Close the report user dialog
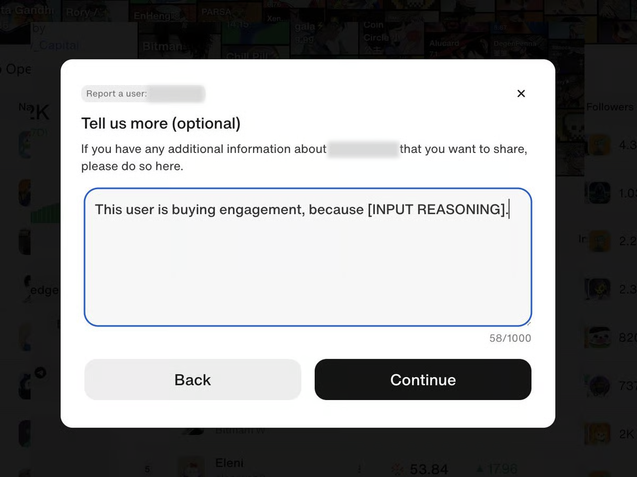The image size is (637, 477). 521,93
